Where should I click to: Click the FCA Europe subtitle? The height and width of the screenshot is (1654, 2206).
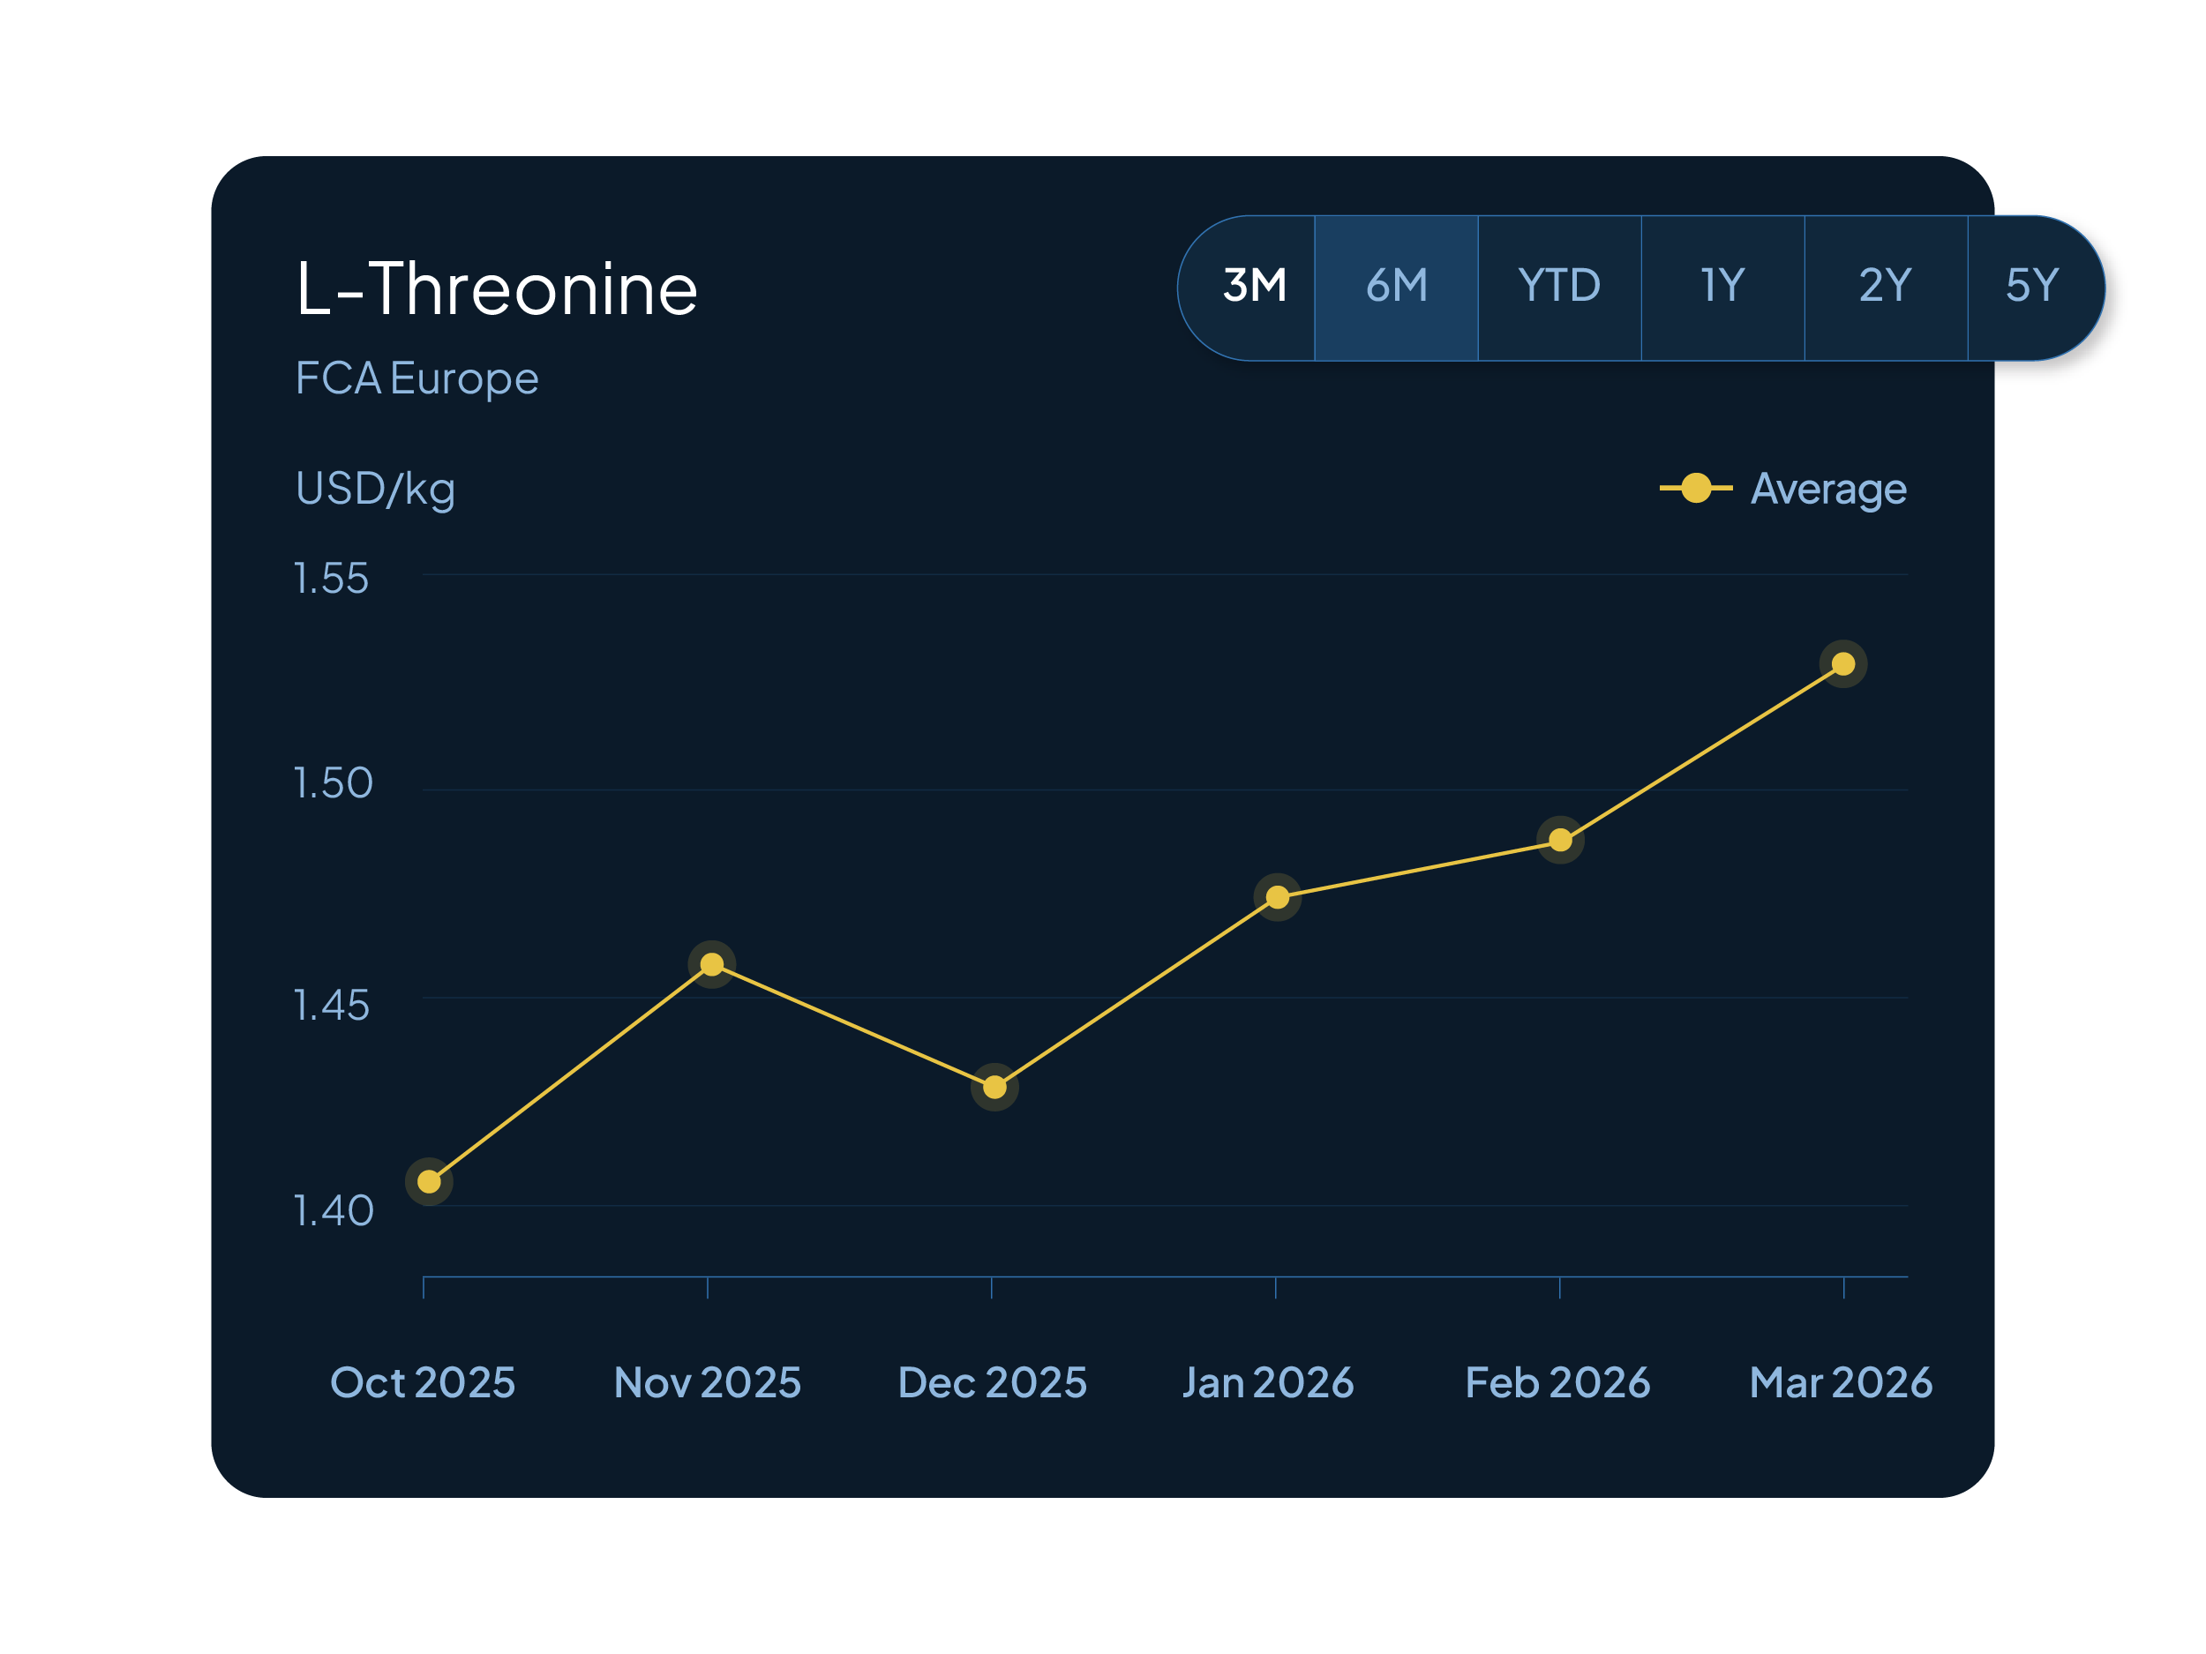tap(416, 378)
